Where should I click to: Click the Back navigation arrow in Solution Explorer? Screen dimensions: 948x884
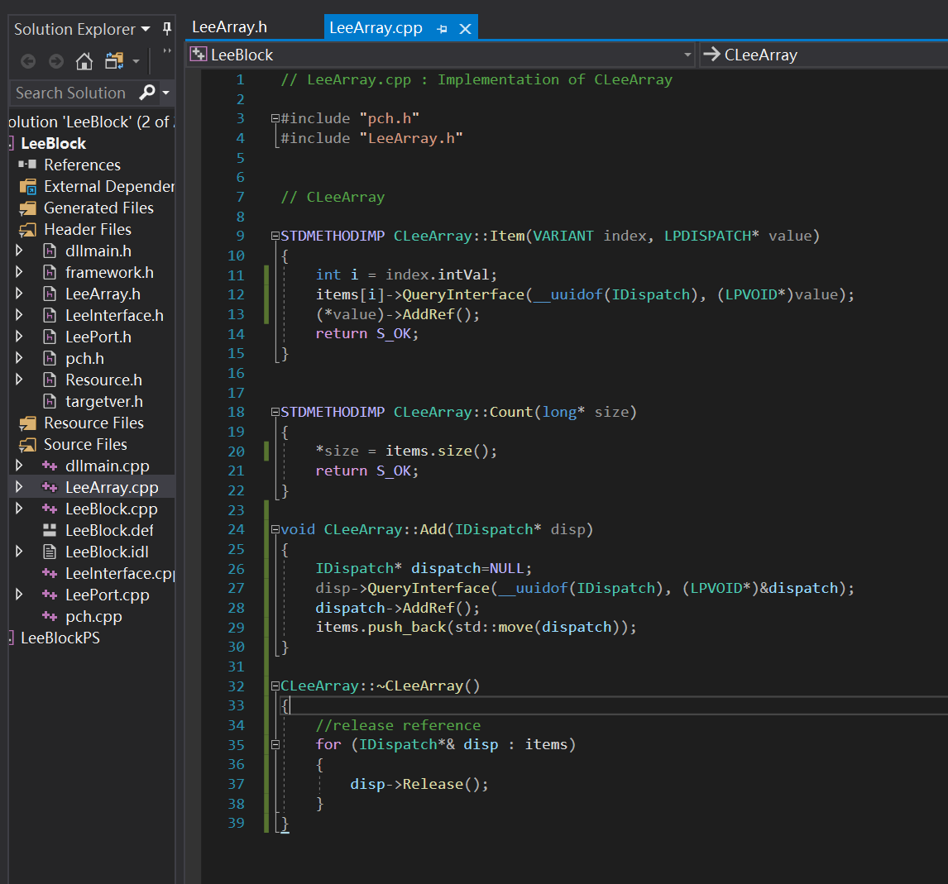tap(28, 61)
